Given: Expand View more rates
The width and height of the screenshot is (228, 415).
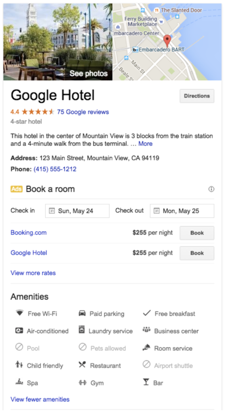Looking at the screenshot, I should [x=33, y=273].
